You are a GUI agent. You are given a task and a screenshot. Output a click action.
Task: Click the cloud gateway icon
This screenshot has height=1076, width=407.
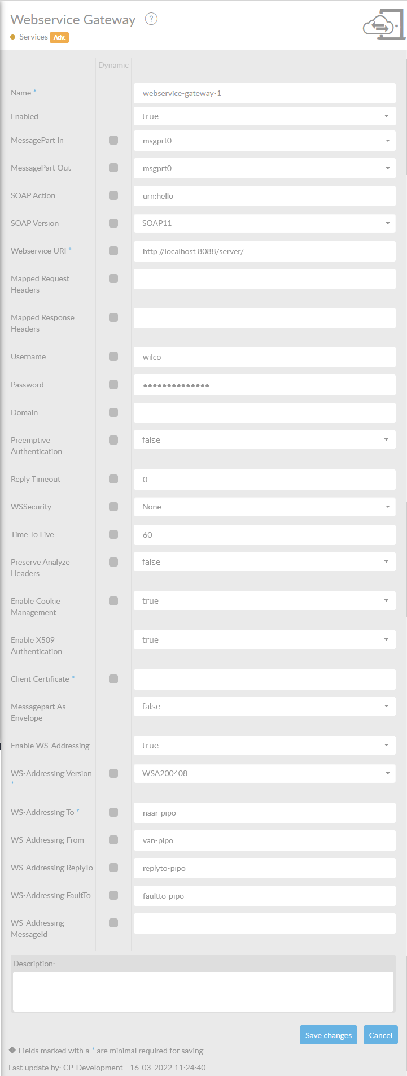[x=383, y=25]
